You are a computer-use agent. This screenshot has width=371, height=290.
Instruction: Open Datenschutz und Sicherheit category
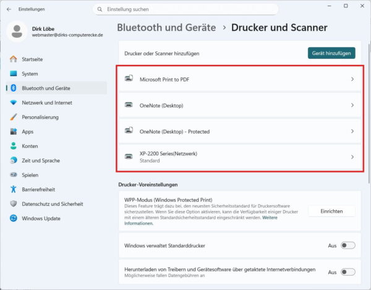coord(56,203)
